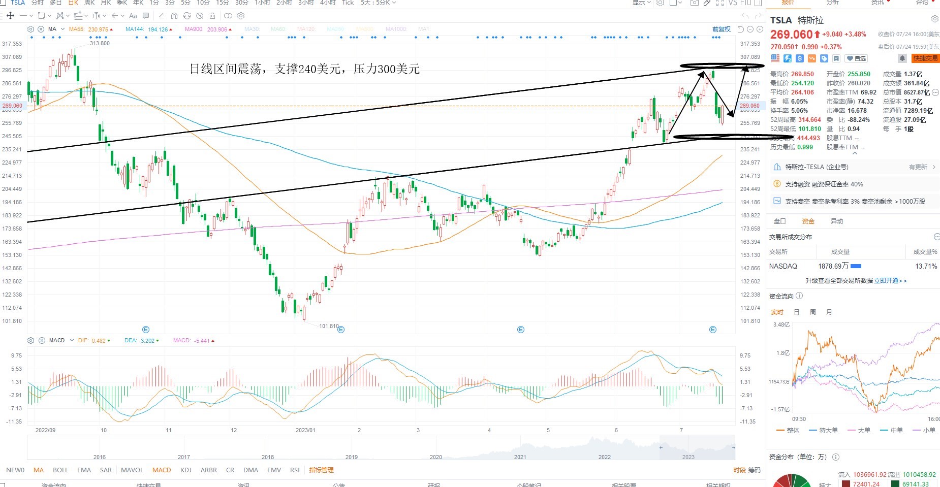Open the 显示 display dropdown

(x=641, y=3)
